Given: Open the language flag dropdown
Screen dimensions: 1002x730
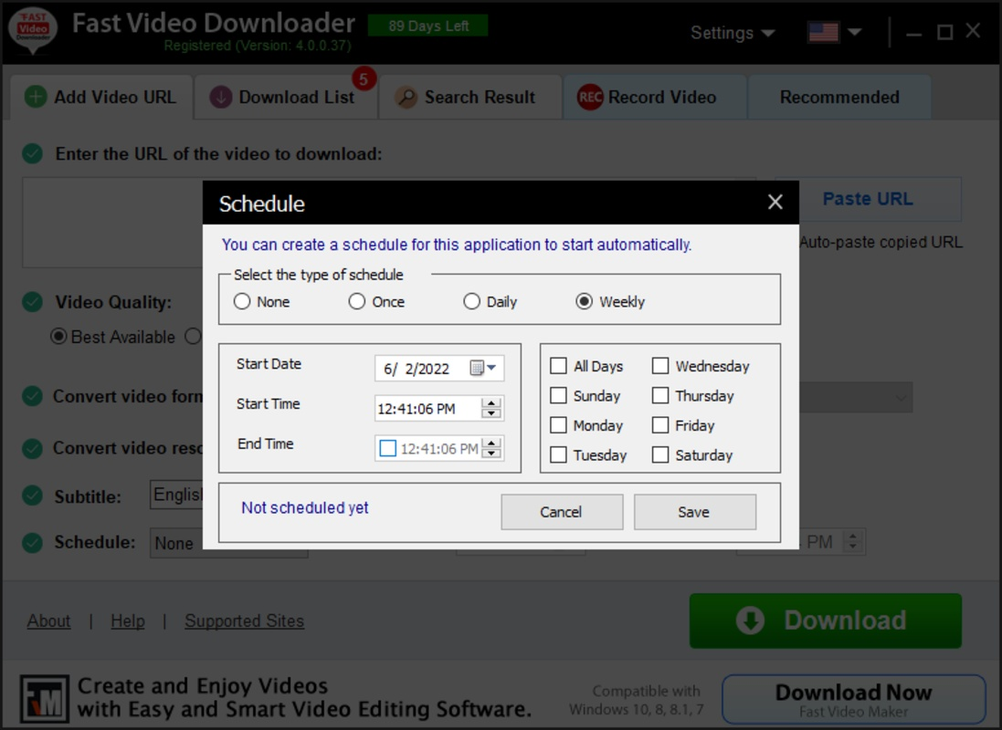Looking at the screenshot, I should (x=833, y=30).
